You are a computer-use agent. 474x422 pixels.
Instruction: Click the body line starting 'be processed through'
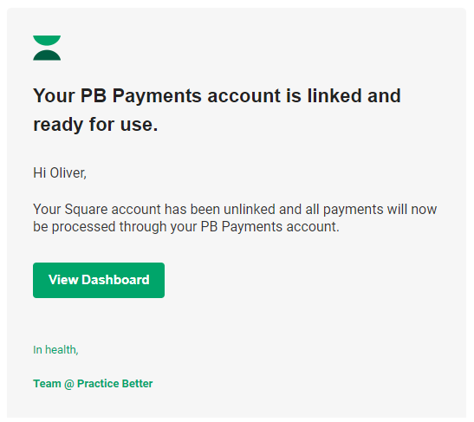[x=186, y=227]
